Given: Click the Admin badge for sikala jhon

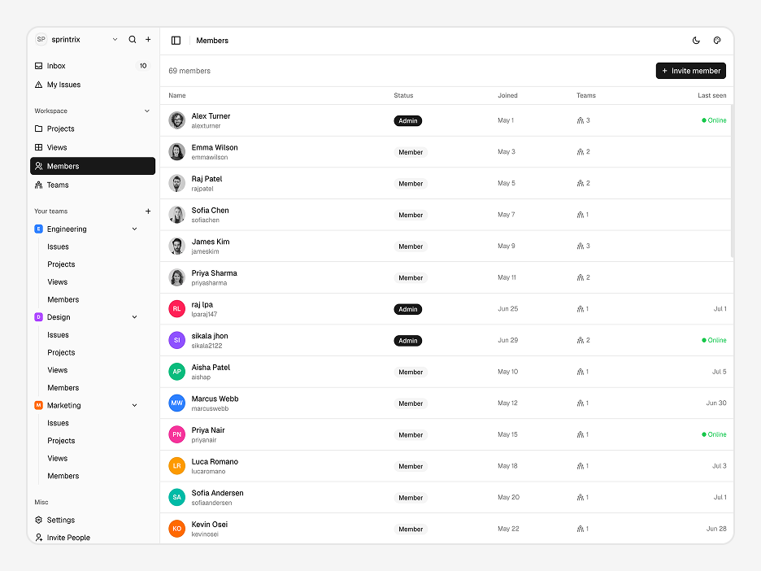Looking at the screenshot, I should tap(407, 340).
